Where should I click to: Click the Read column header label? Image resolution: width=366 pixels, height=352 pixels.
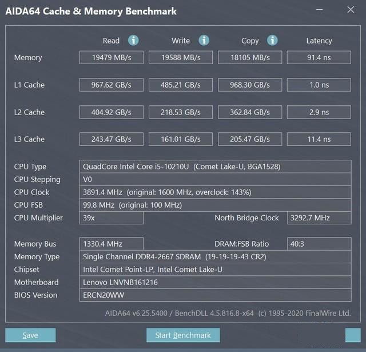tap(111, 41)
